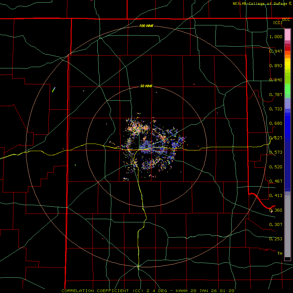This screenshot has width=293, height=293.
Task: Click the 0.840 legend value
Action: click(x=276, y=80)
